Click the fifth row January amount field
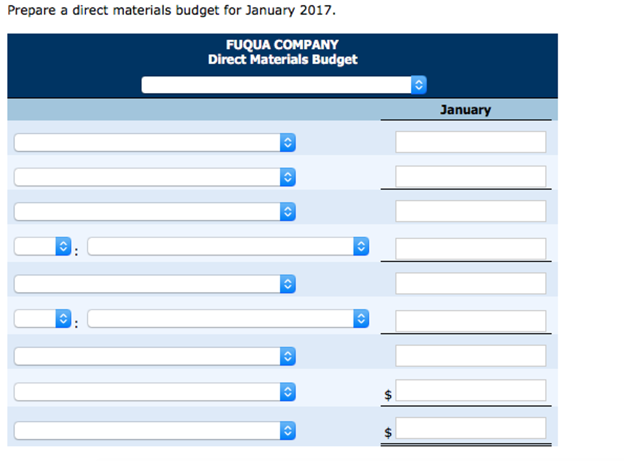 pos(470,283)
